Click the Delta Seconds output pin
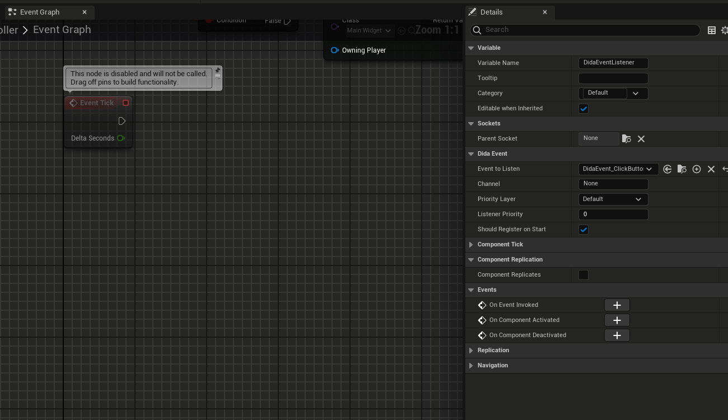728x420 pixels. pyautogui.click(x=120, y=138)
